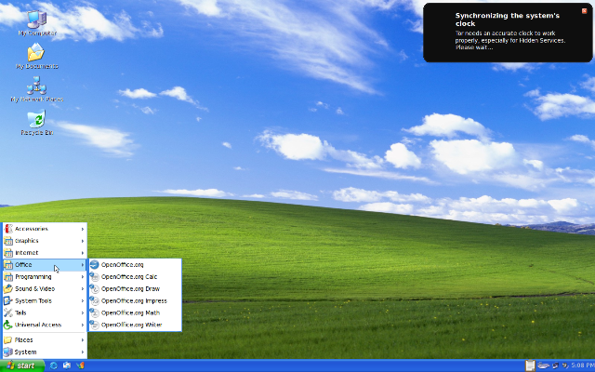The width and height of the screenshot is (595, 372).
Task: Open the Places menu entry
Action: pyautogui.click(x=45, y=339)
